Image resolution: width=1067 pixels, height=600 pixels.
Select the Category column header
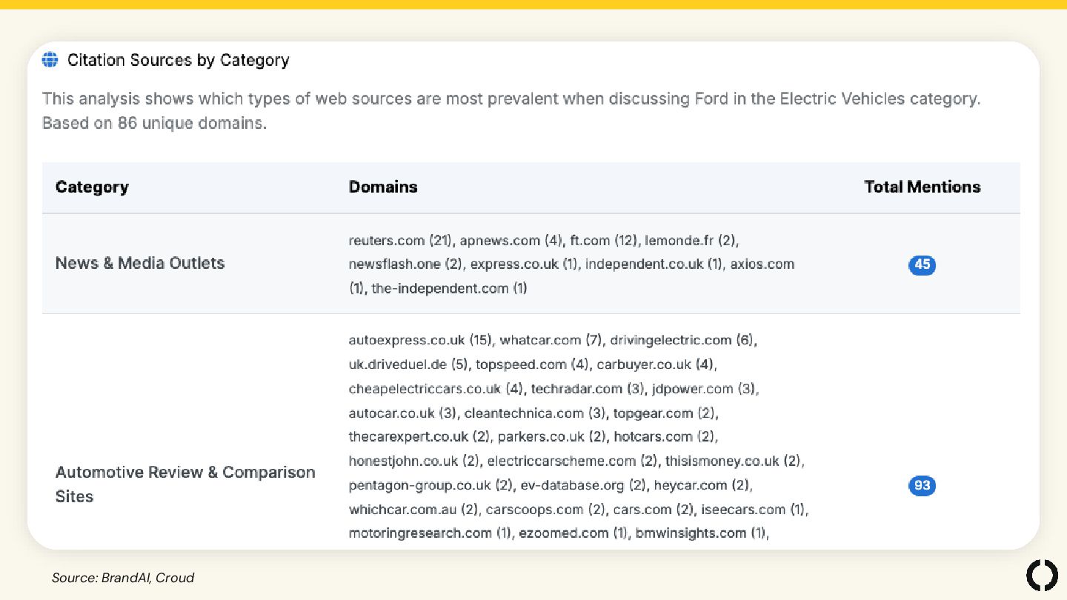92,187
